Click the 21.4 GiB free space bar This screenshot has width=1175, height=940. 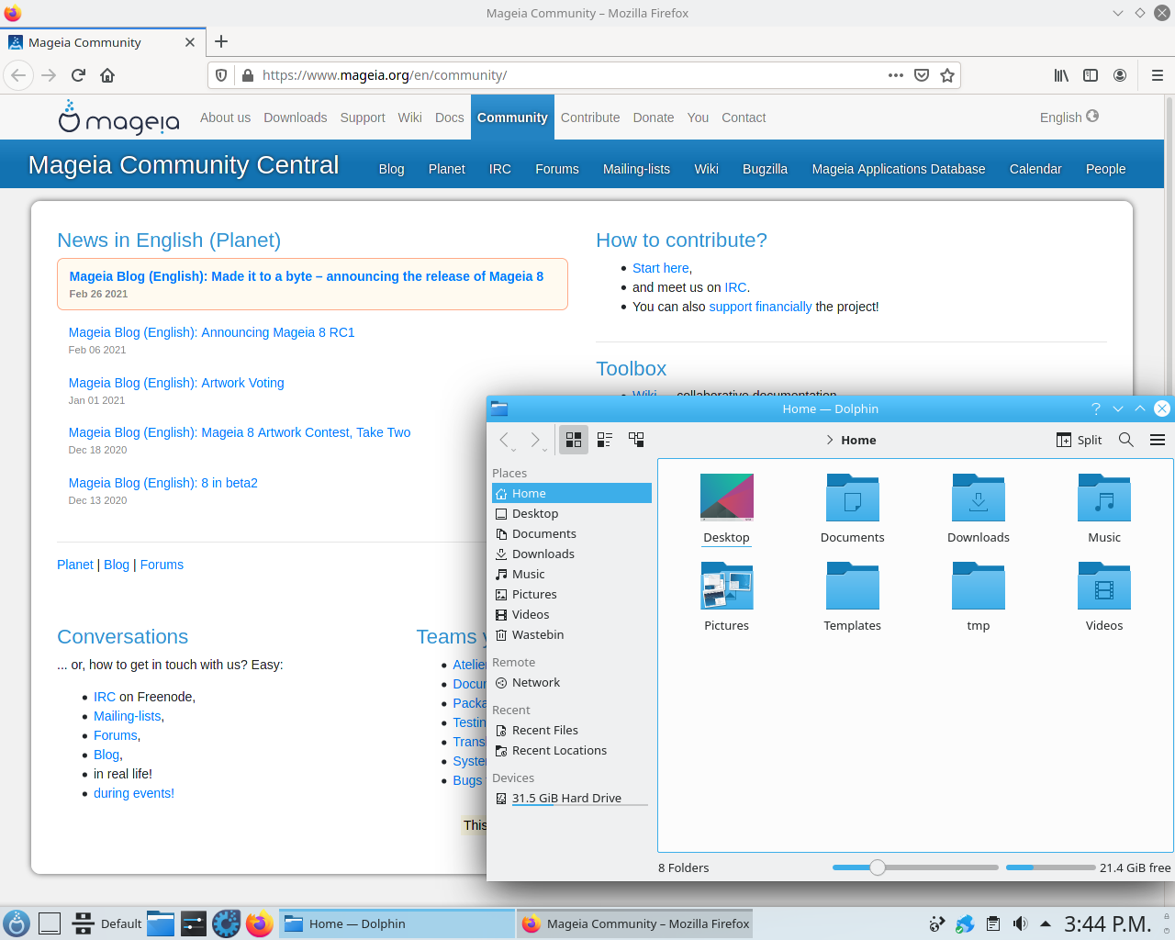click(1051, 867)
